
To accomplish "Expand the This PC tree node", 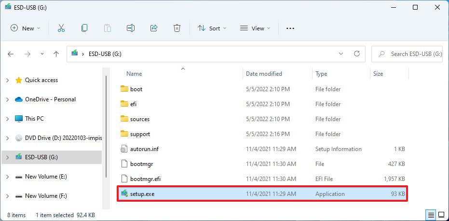I will (7, 119).
